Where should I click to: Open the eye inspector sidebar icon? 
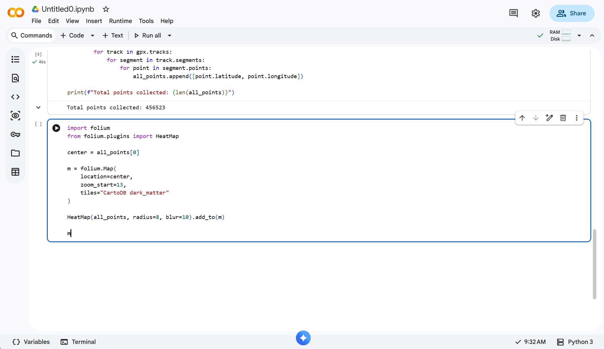coord(15,116)
